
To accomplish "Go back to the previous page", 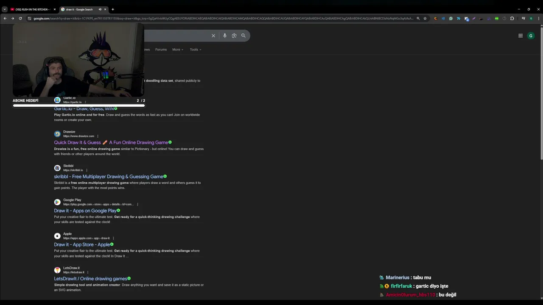I will point(5,18).
